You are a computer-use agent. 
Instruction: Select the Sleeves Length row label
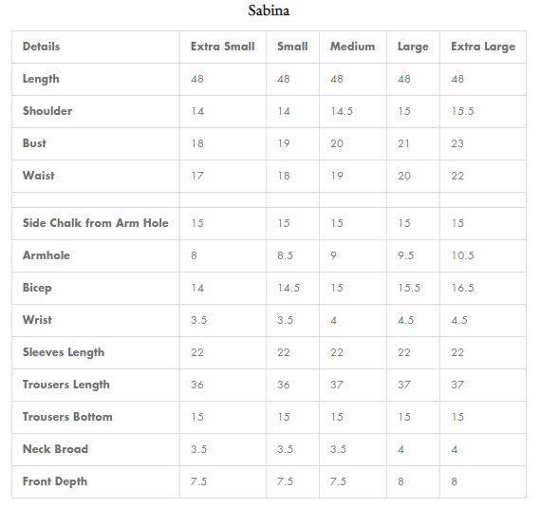pos(64,352)
